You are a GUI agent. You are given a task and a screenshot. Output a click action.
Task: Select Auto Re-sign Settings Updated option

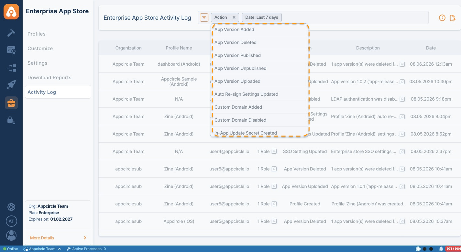259,94
